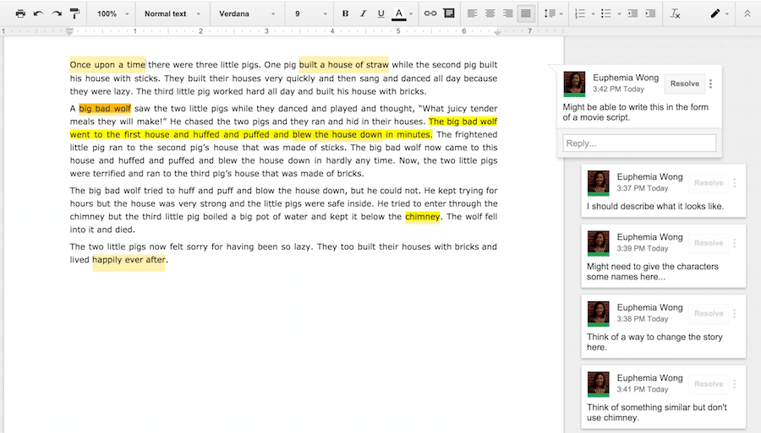Open the text color picker

click(402, 14)
